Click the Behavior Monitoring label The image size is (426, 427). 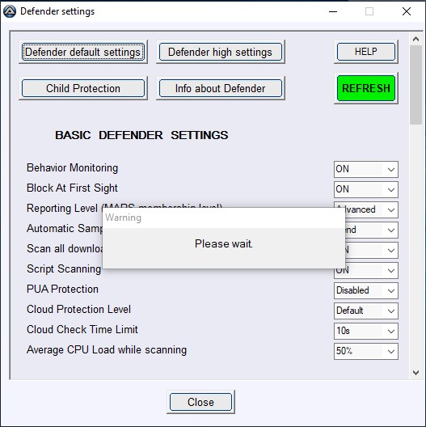(72, 168)
